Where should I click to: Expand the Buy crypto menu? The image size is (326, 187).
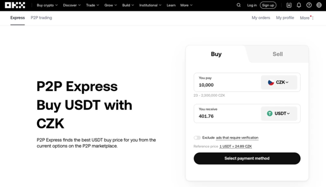[47, 5]
